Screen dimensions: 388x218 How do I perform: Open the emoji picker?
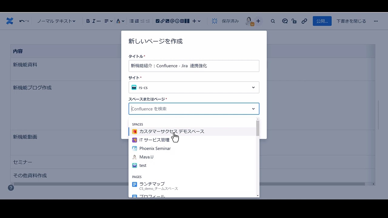click(x=177, y=21)
